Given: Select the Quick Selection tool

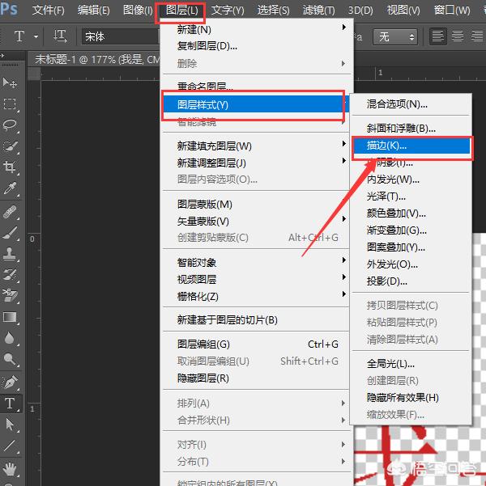Looking at the screenshot, I should (10, 146).
